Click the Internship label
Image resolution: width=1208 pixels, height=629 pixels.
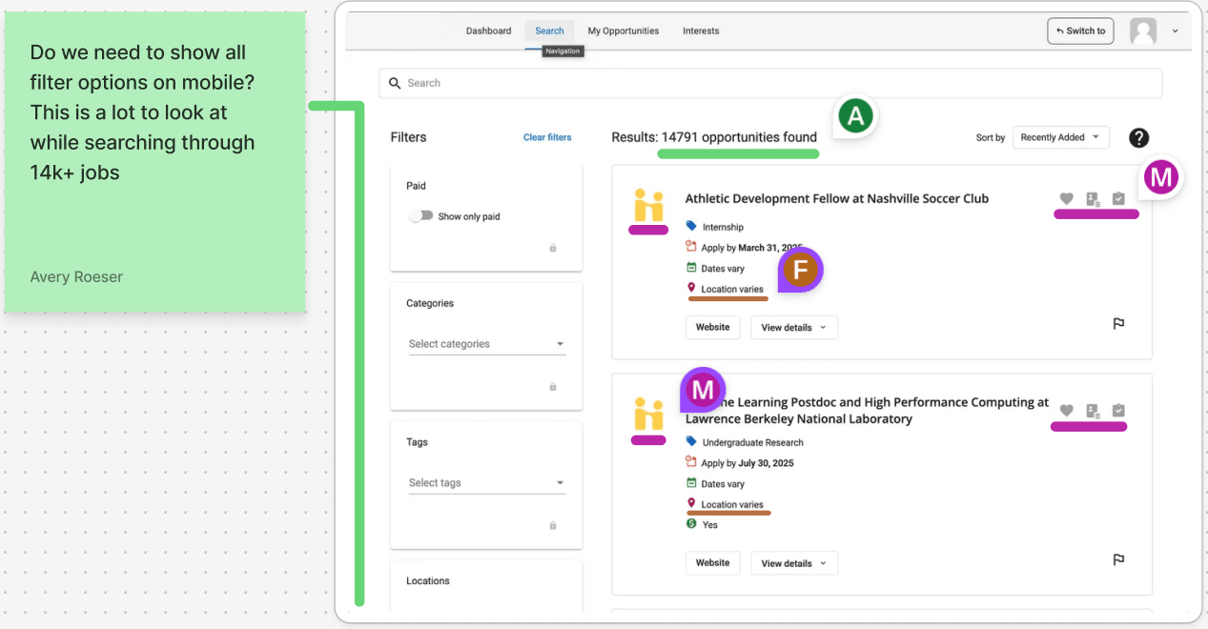tap(723, 227)
